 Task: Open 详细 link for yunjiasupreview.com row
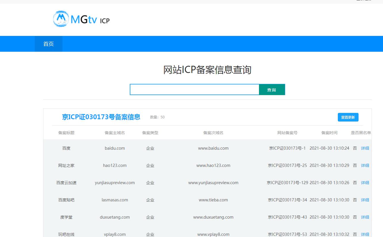(x=365, y=183)
